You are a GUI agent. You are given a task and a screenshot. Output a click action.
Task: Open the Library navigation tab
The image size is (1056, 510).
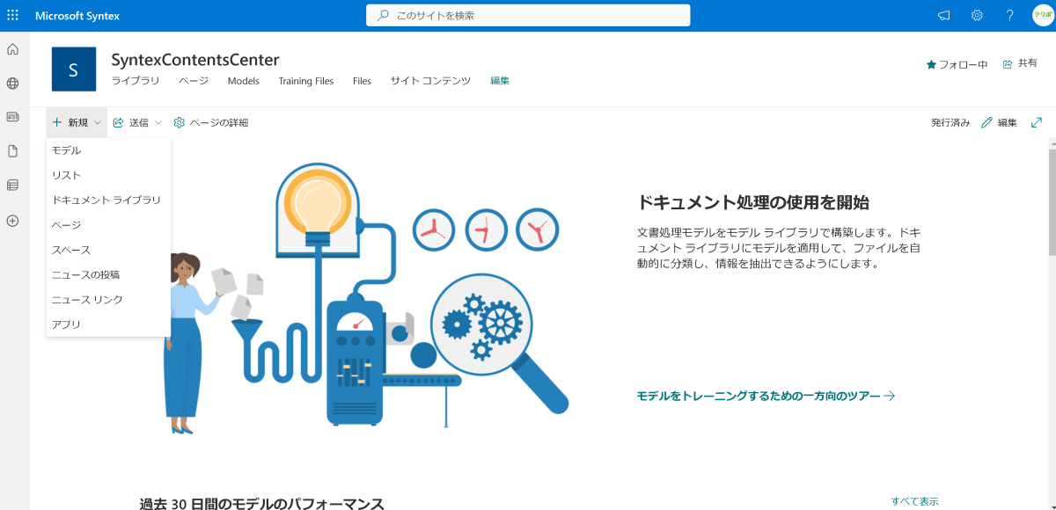[x=136, y=81]
